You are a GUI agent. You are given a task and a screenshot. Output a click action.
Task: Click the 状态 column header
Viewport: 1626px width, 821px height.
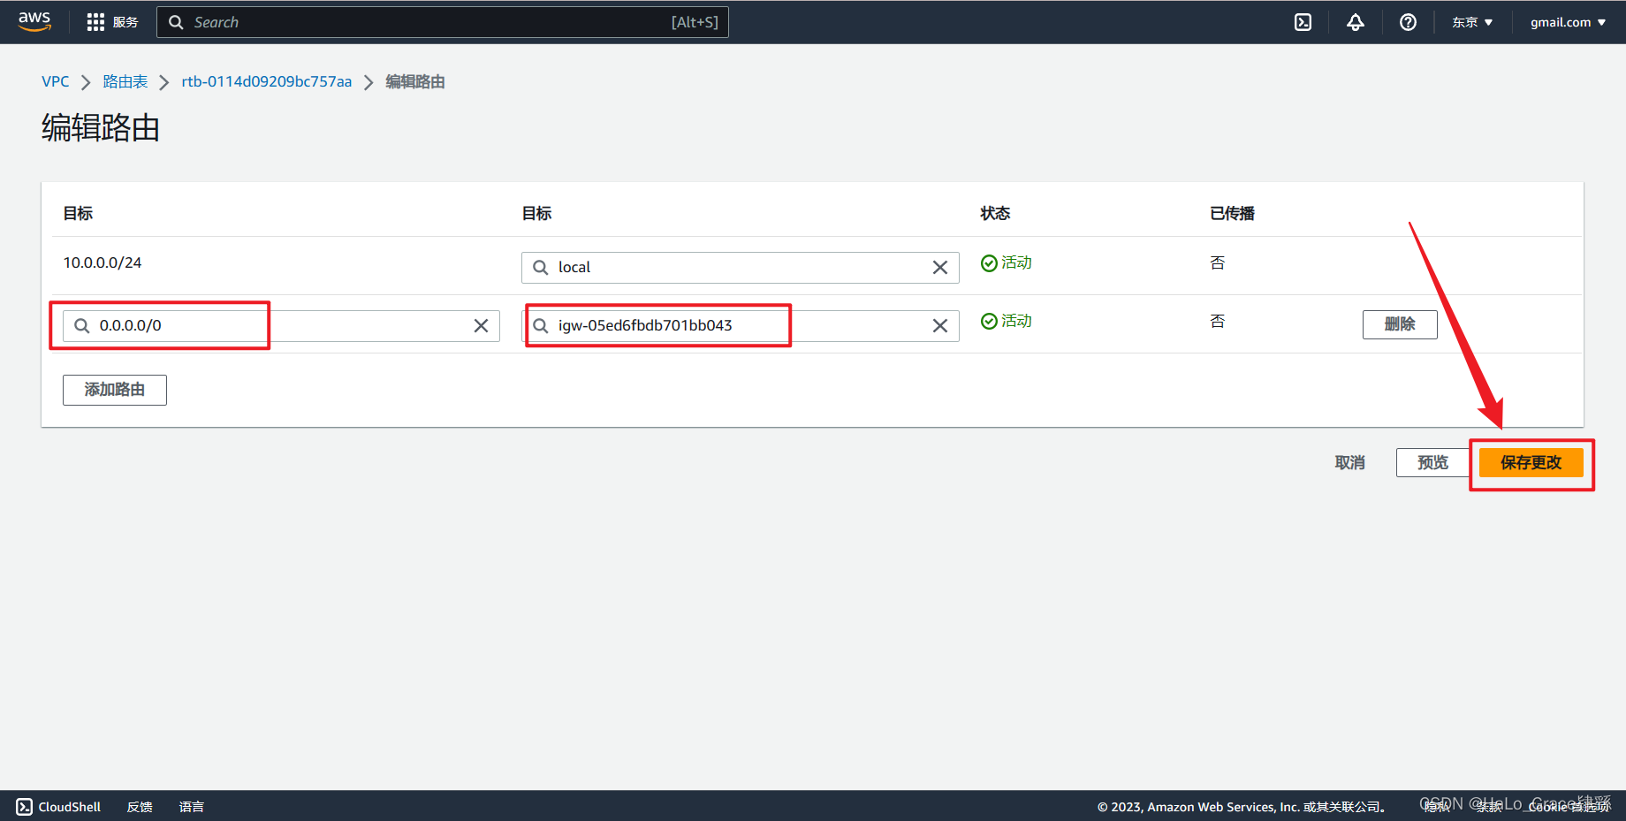tap(995, 213)
